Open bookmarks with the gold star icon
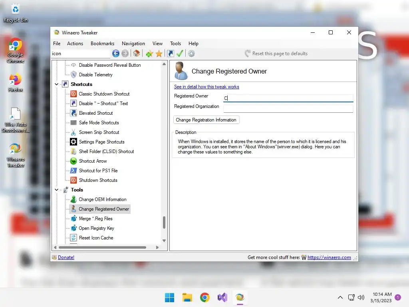The image size is (409, 307). click(x=159, y=54)
